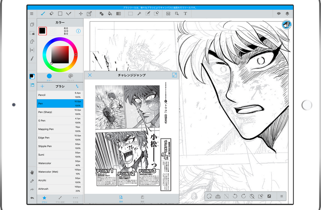Select the transparent color swatch
321x210 pixels.
(53, 31)
